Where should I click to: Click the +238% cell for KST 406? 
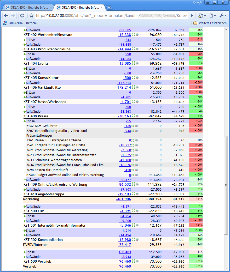pos(196,87)
